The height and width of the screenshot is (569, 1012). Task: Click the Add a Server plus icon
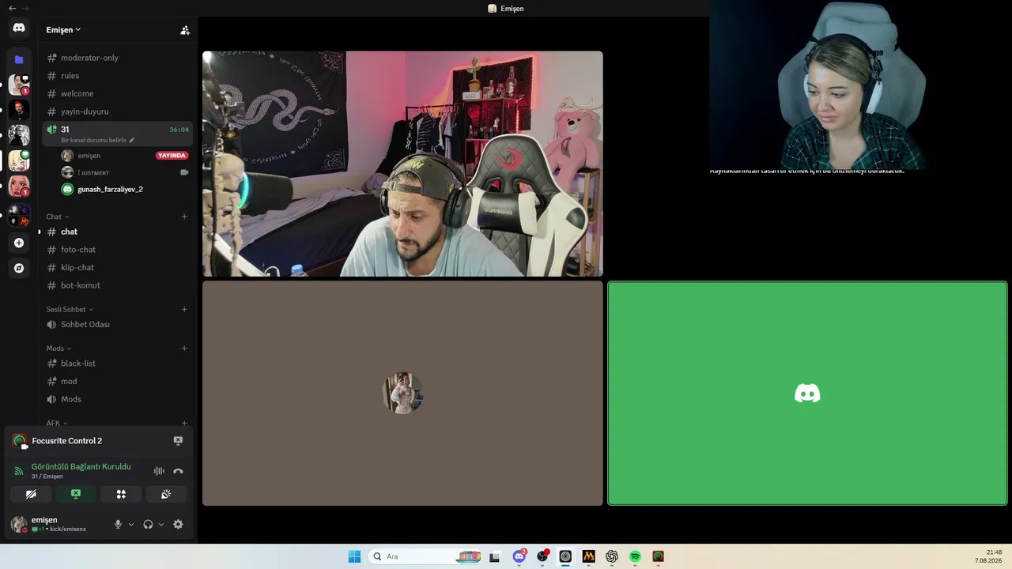[x=19, y=243]
